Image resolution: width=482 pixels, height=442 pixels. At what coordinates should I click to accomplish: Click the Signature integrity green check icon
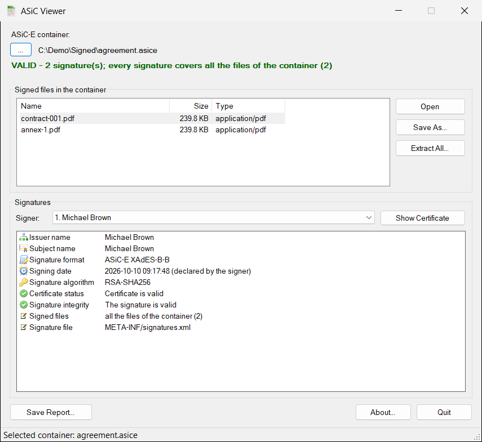tap(24, 305)
